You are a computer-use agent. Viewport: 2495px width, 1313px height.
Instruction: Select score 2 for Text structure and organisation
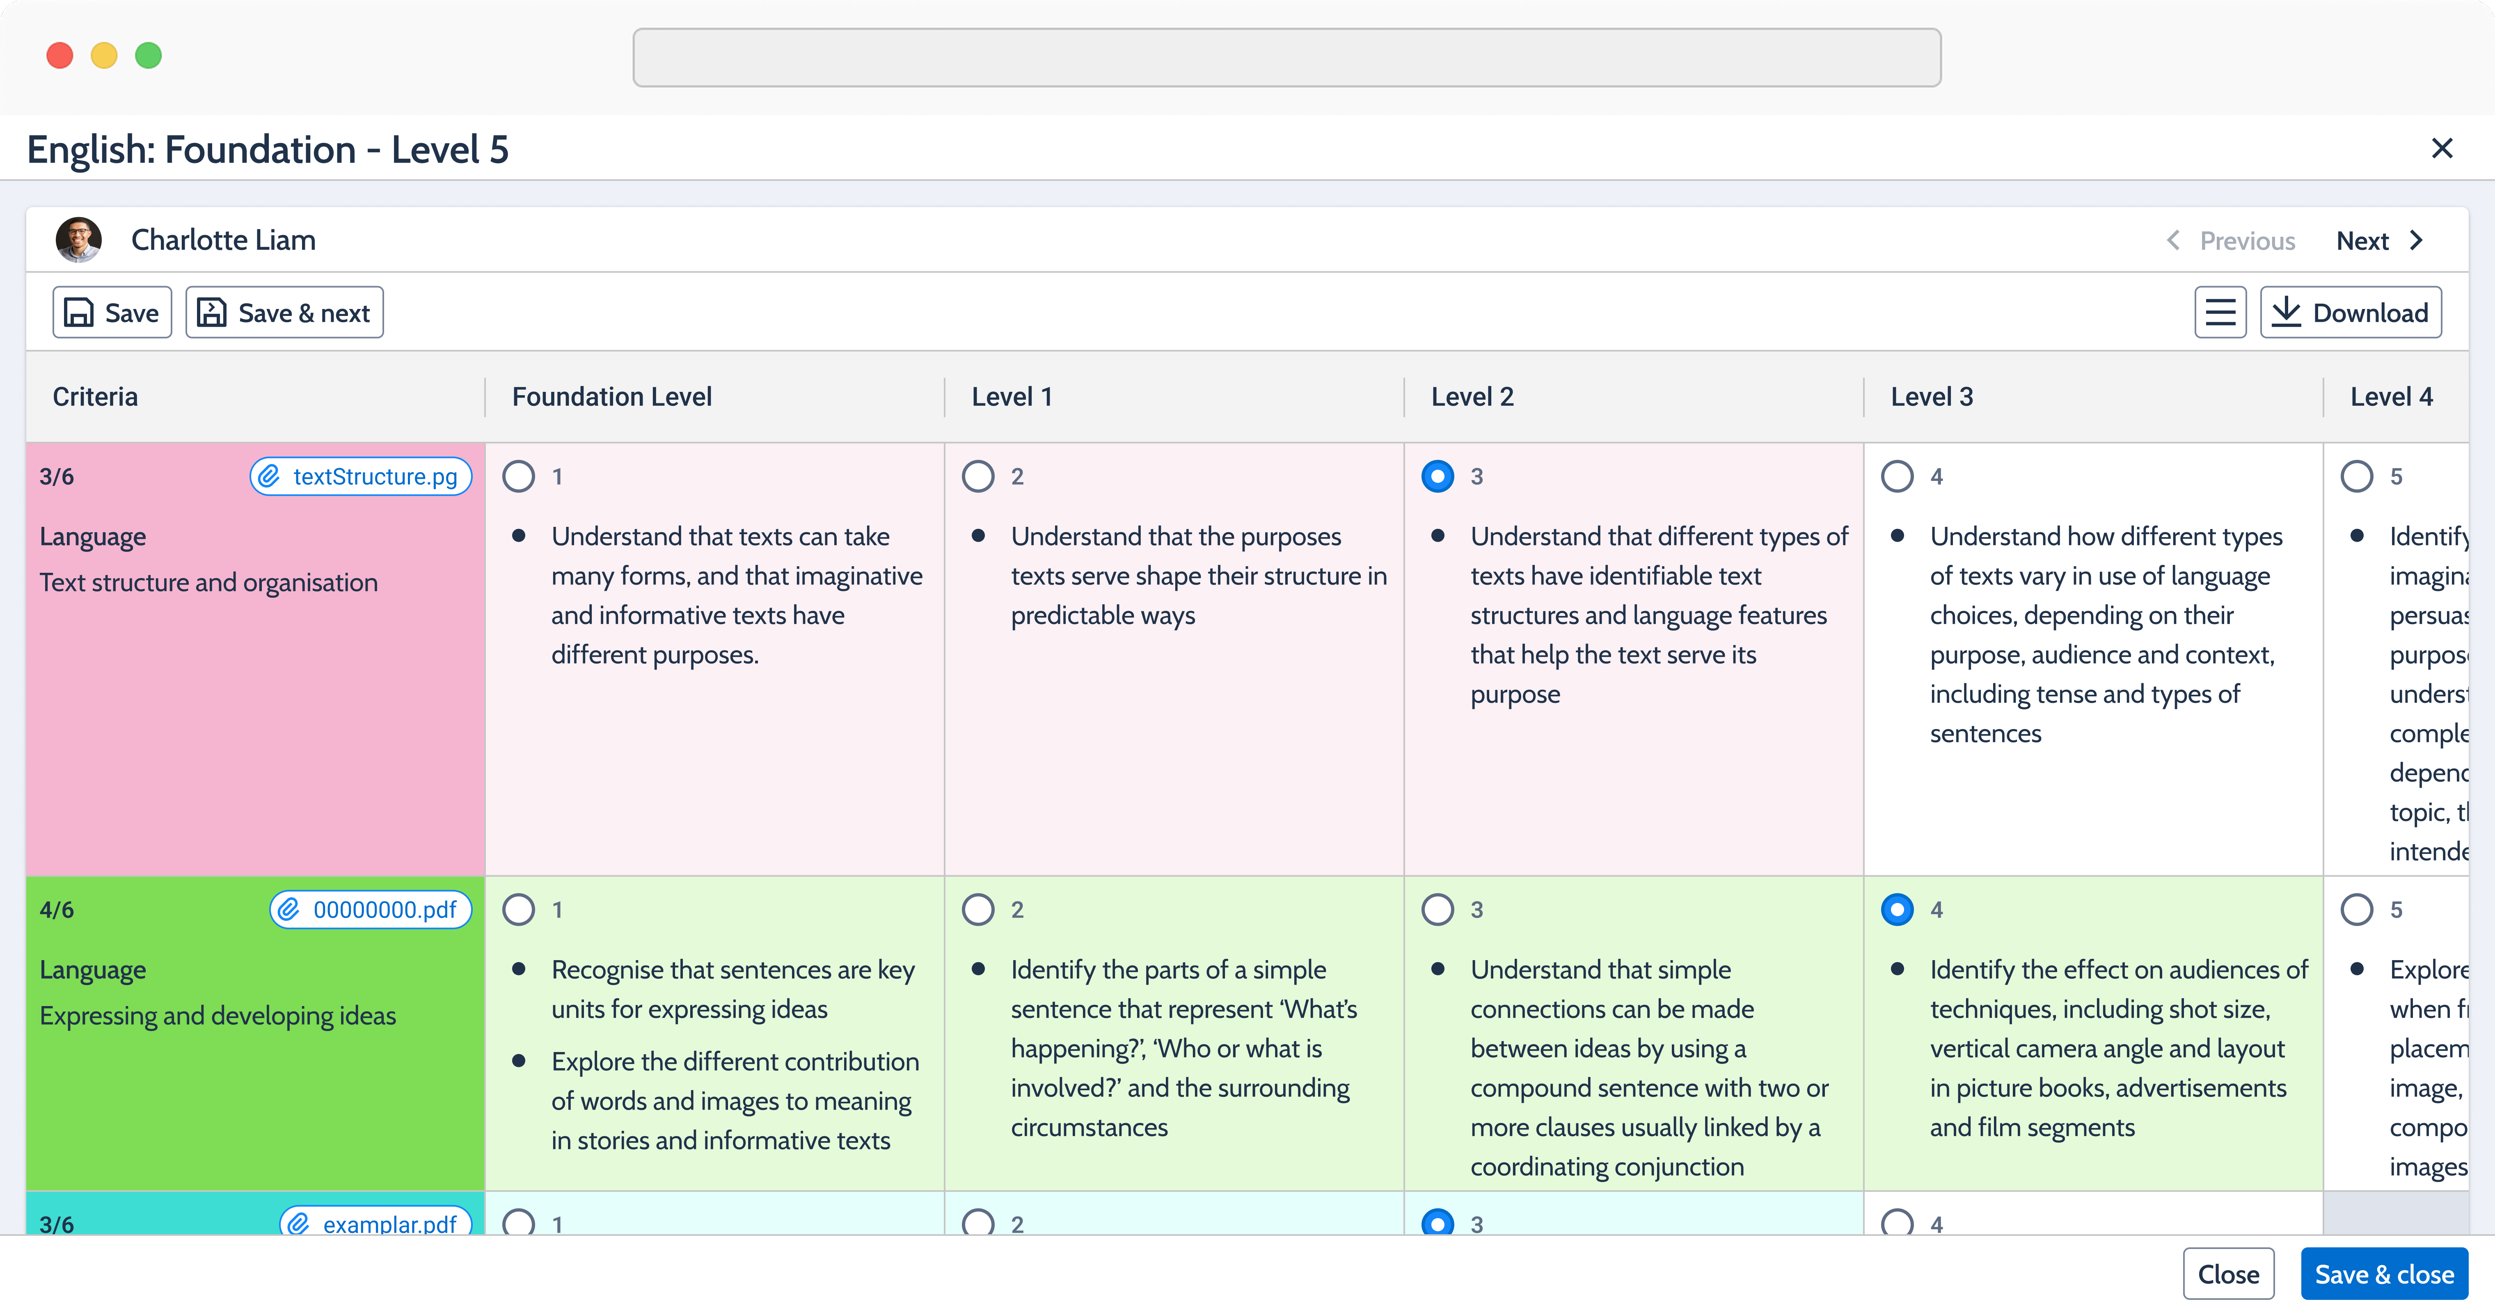pyautogui.click(x=978, y=476)
